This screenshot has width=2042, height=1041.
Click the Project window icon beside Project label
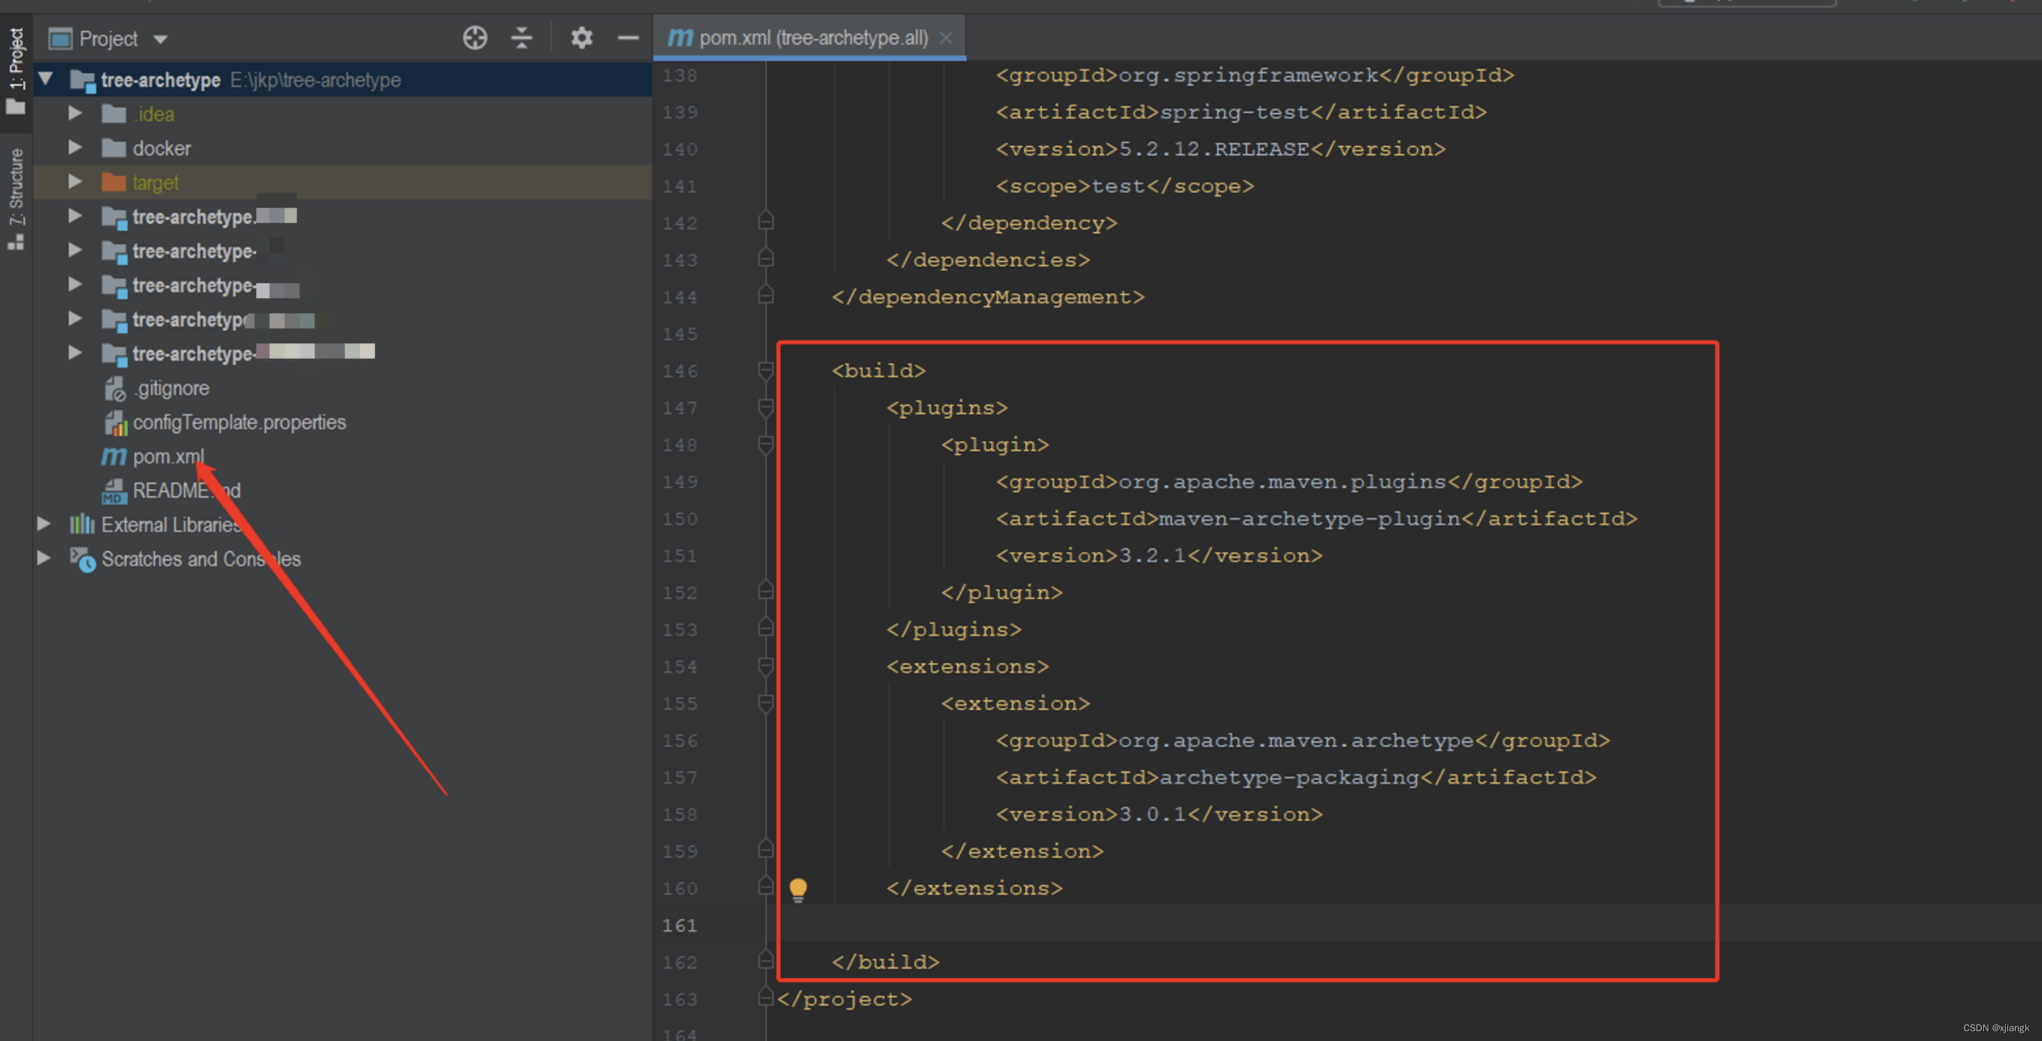(60, 38)
